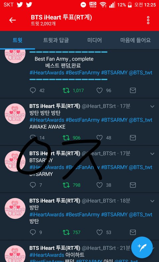159x262 pixels.
Task: Send the BTSARMY tweet via envelope icon
Action: [133, 185]
